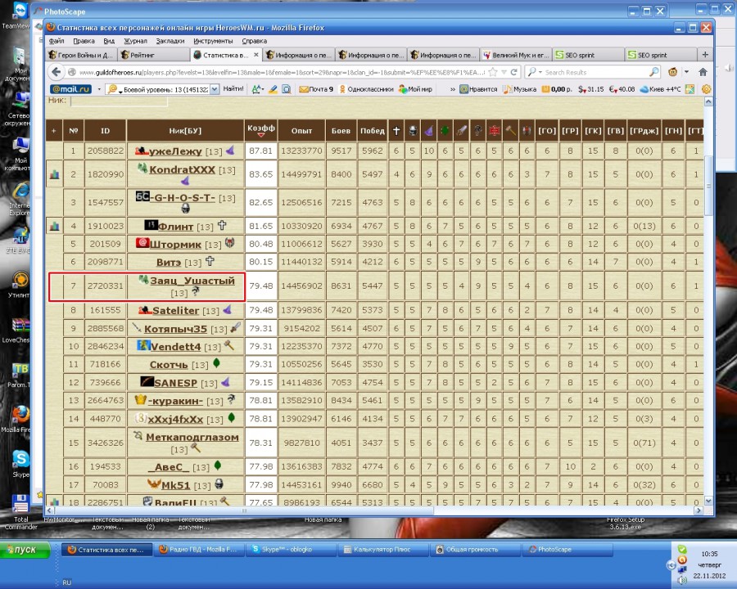Screen dimensions: 737x589
Task: Open player profile Меткаподглазом
Action: [192, 437]
